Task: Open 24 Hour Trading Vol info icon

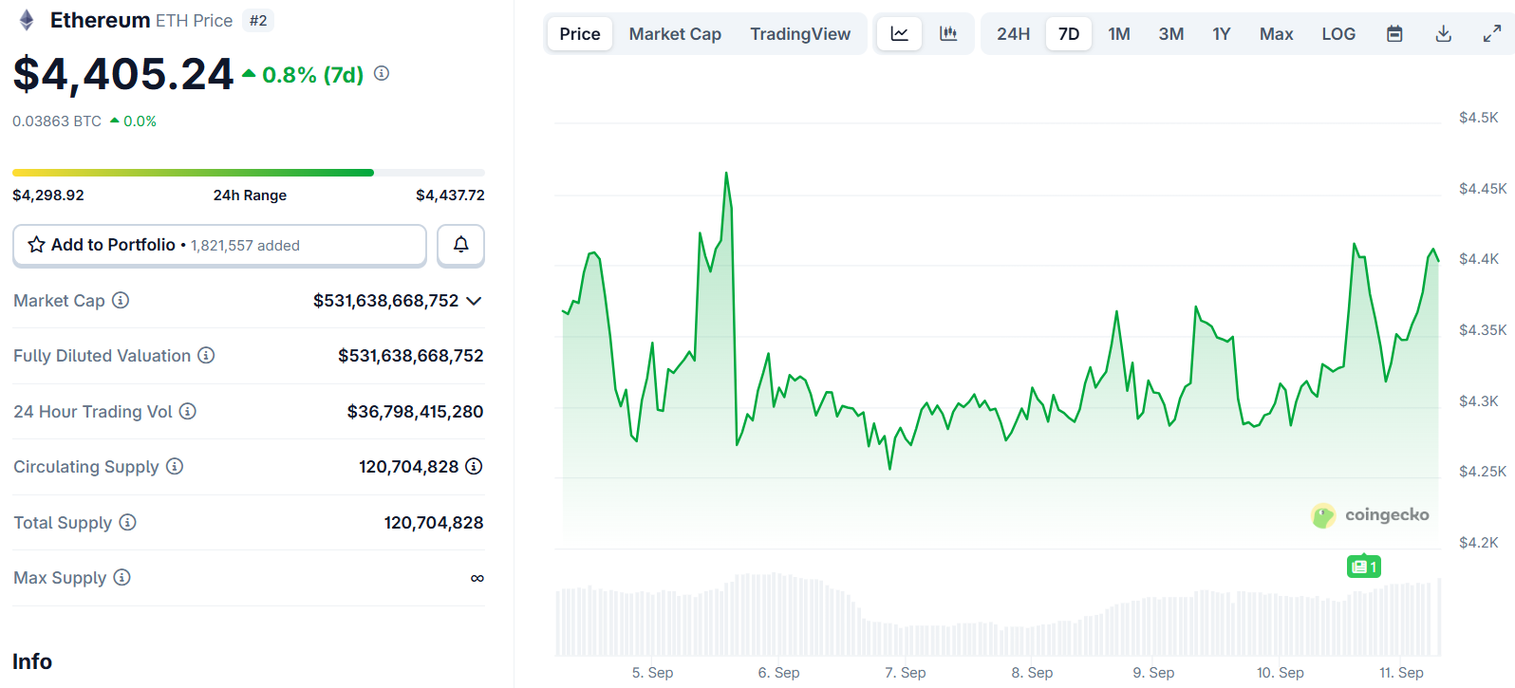Action: coord(188,411)
